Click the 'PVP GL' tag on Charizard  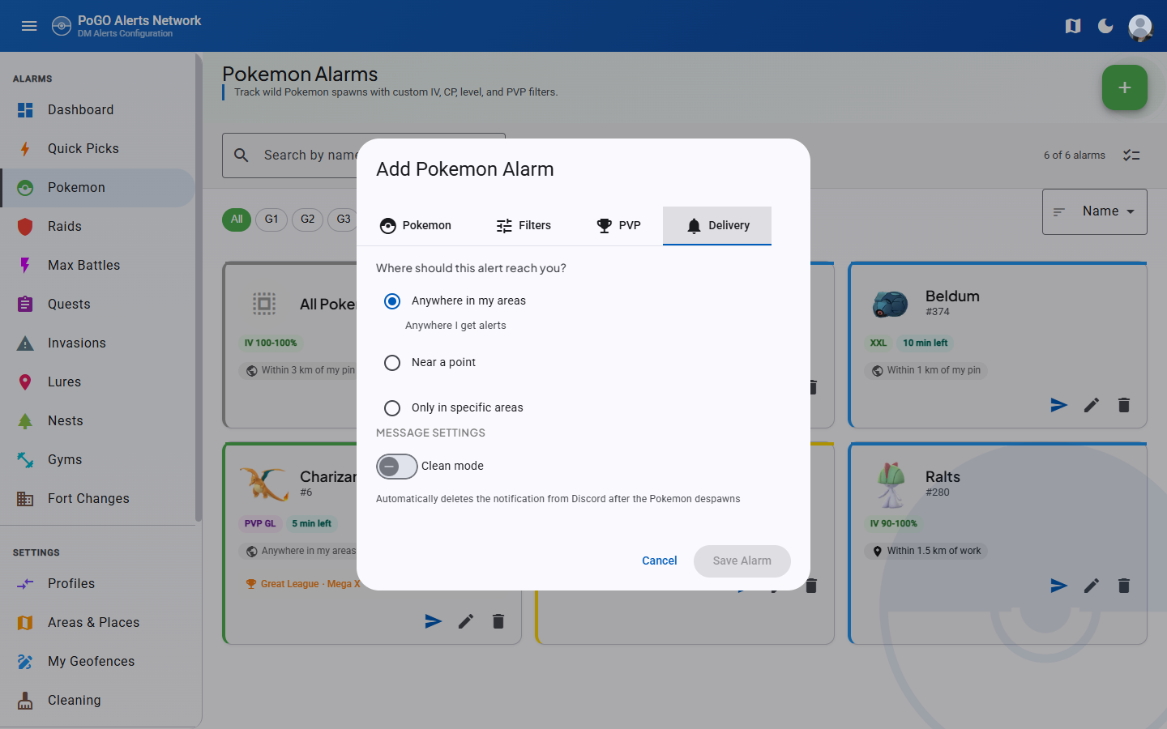click(260, 524)
